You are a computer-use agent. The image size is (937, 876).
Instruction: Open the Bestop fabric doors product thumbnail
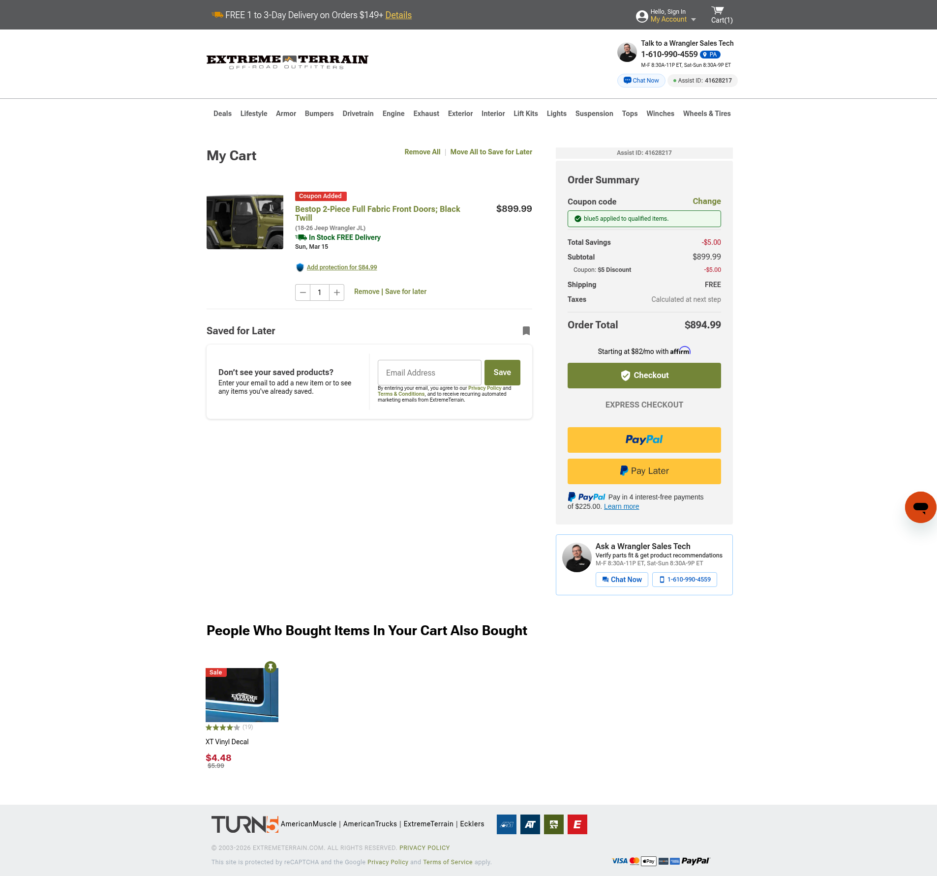tap(245, 222)
